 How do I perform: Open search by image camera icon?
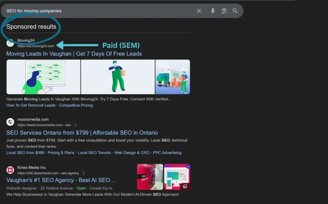[224, 11]
